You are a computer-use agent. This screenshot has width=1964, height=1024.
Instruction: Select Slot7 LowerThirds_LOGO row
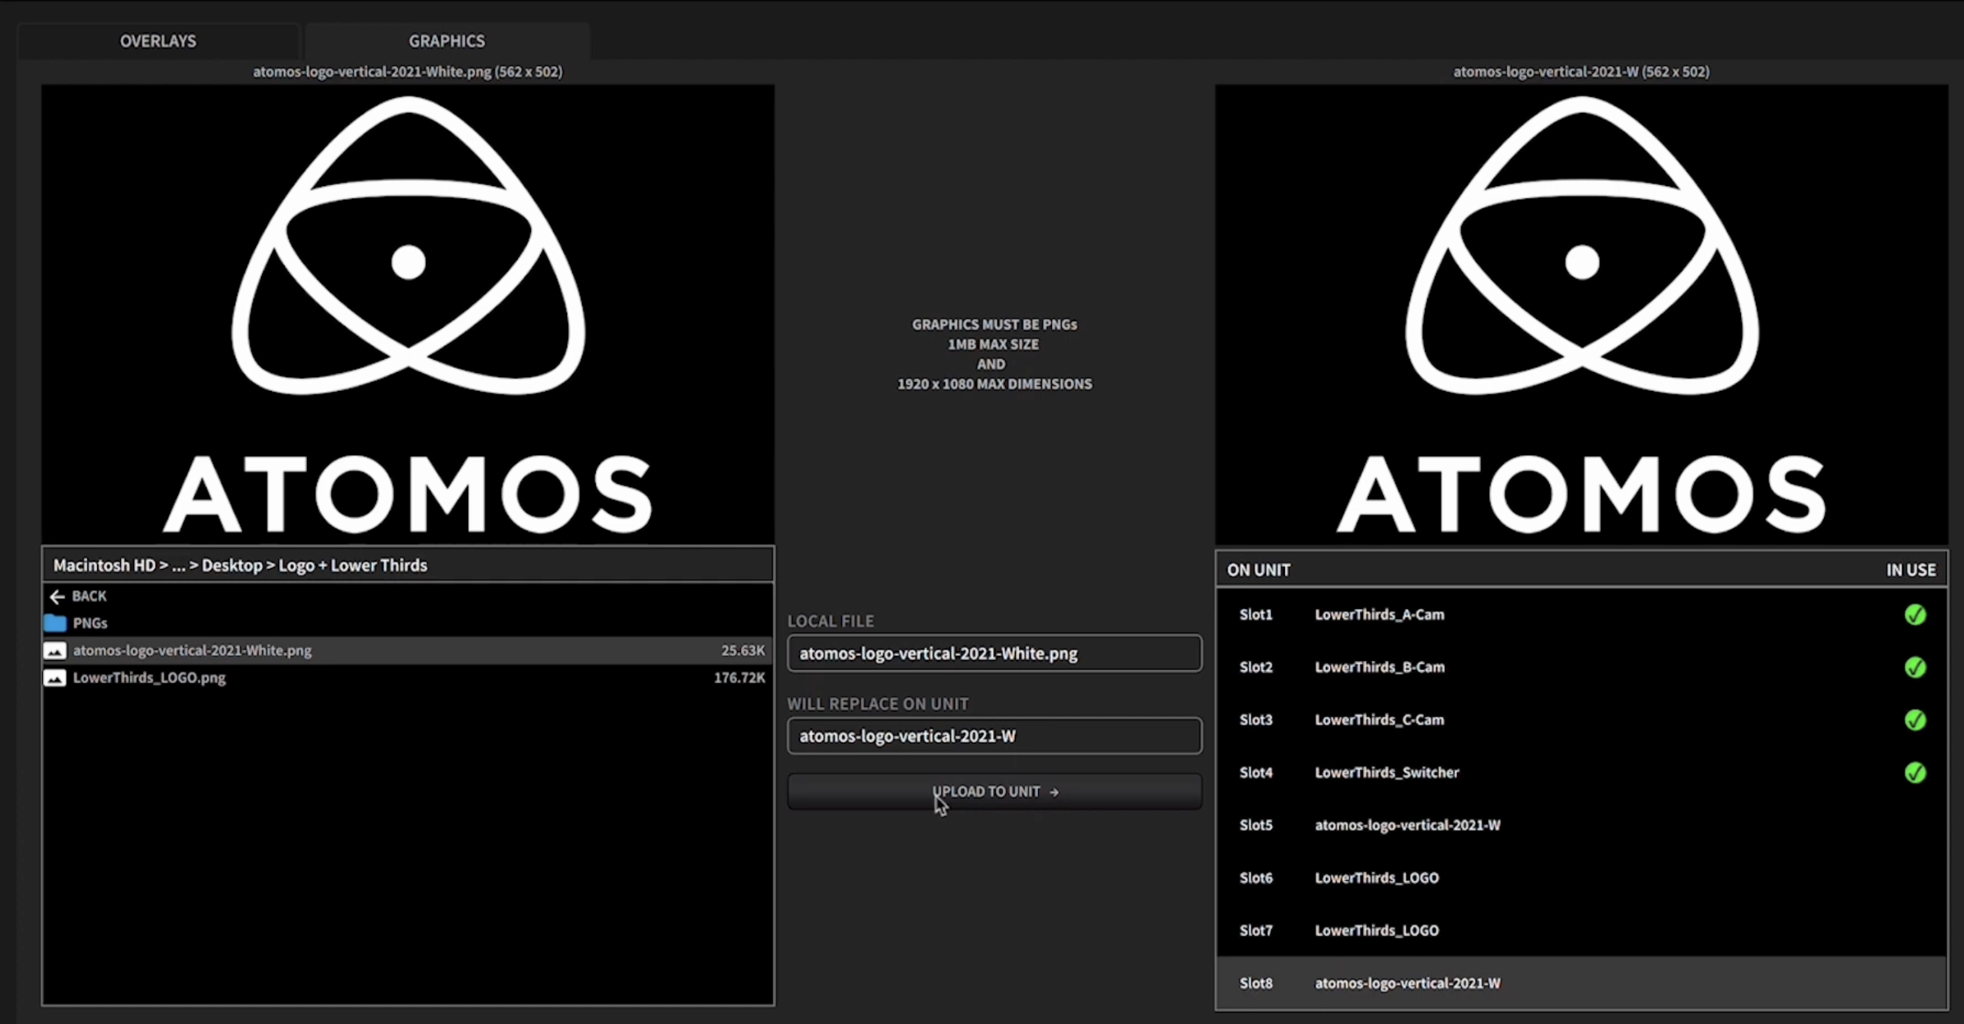(x=1581, y=931)
